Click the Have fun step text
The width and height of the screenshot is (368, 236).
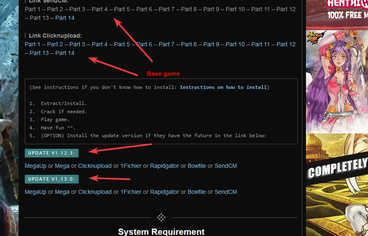click(58, 128)
